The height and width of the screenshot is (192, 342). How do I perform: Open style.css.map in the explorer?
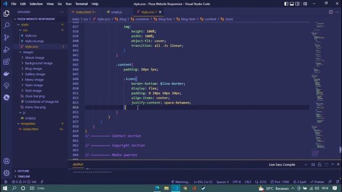[x=34, y=41]
